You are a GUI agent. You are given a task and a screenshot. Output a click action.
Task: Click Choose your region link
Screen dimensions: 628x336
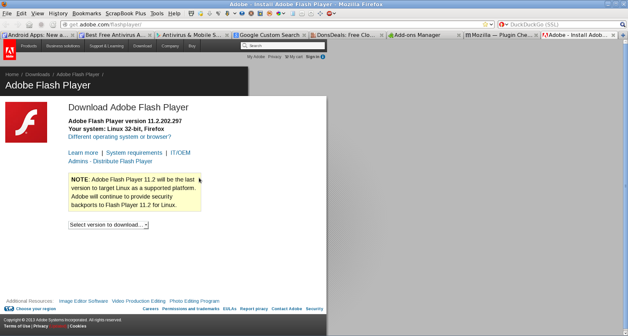click(x=36, y=309)
